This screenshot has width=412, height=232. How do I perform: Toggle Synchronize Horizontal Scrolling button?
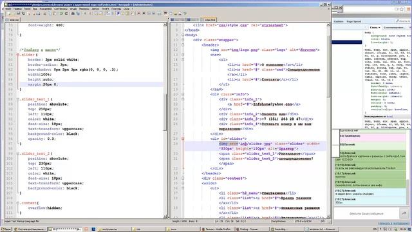[x=100, y=13]
